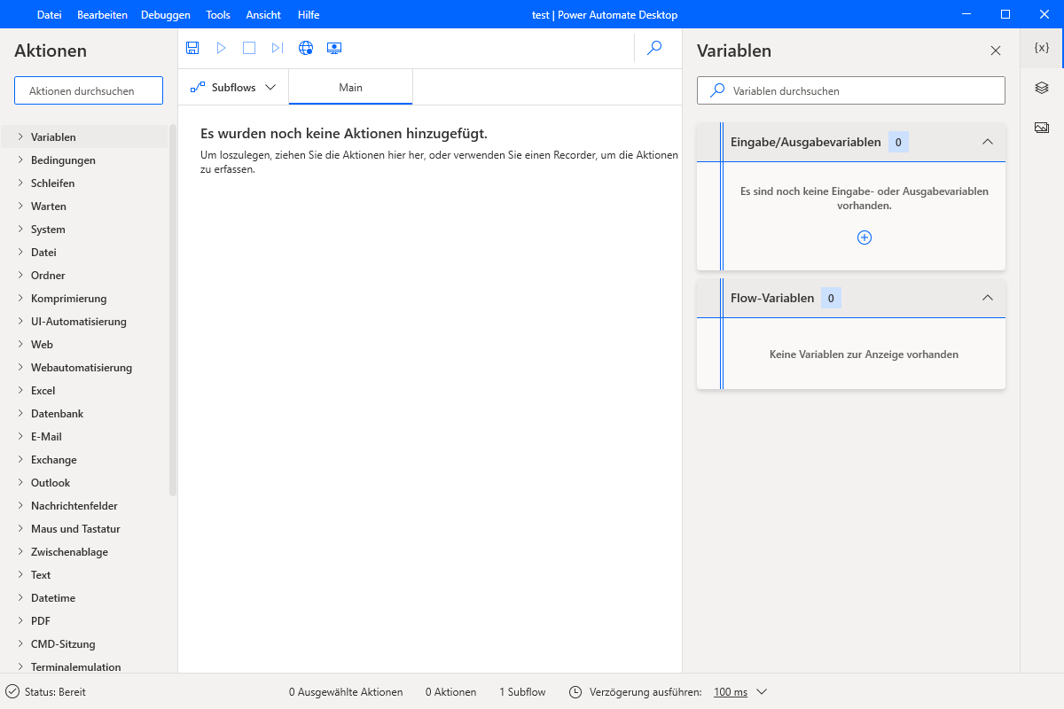This screenshot has height=709, width=1064.
Task: Close the Variablen panel
Action: coord(995,51)
